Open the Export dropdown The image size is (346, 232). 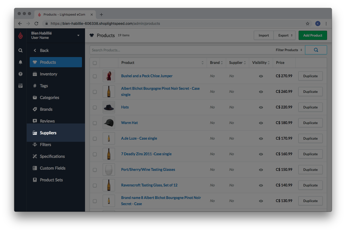click(285, 35)
